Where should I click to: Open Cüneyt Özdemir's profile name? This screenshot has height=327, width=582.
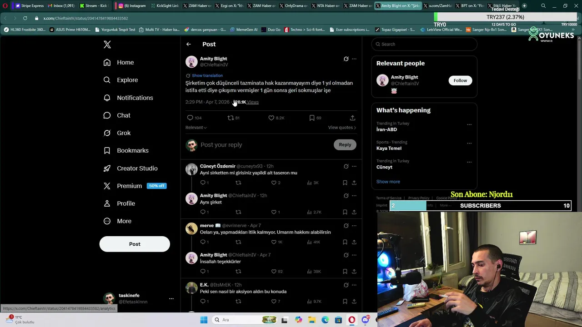[217, 166]
